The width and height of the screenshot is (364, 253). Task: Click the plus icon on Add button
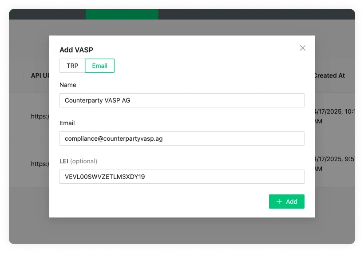279,202
